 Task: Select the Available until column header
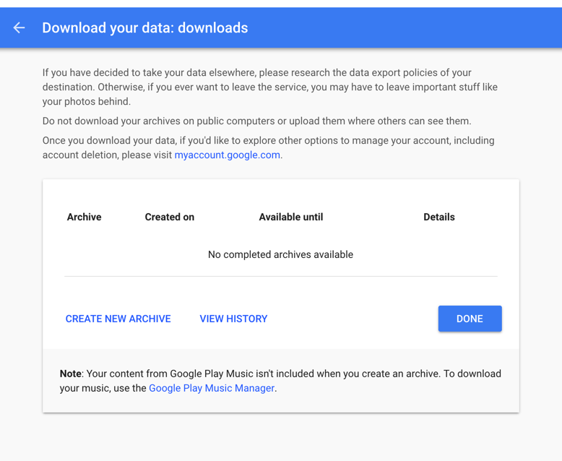tap(291, 217)
